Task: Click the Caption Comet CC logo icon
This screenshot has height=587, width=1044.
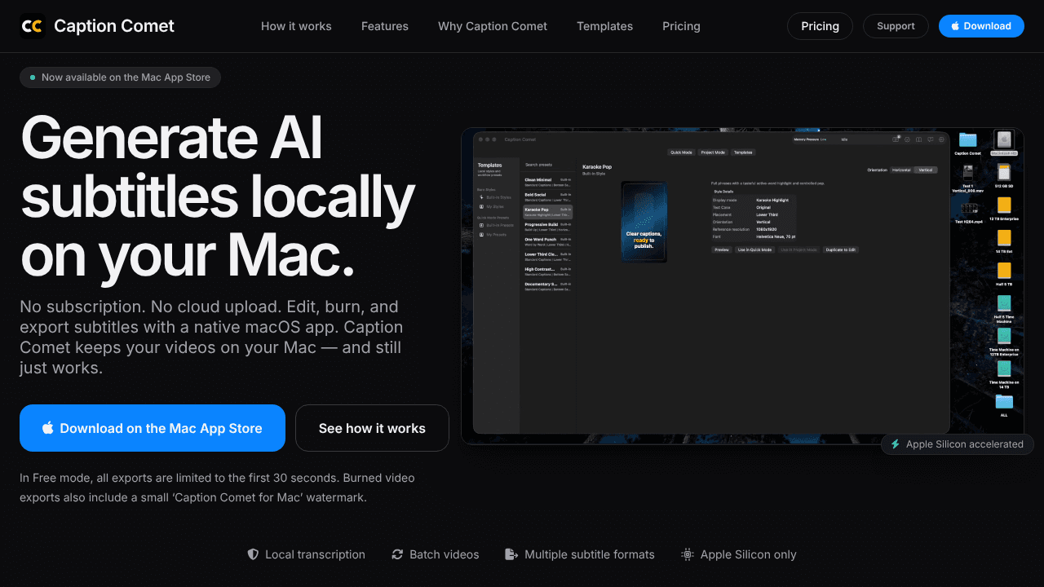Action: 33,26
